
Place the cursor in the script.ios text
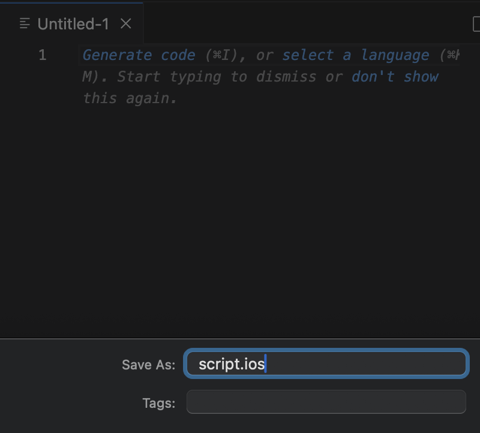point(231,364)
